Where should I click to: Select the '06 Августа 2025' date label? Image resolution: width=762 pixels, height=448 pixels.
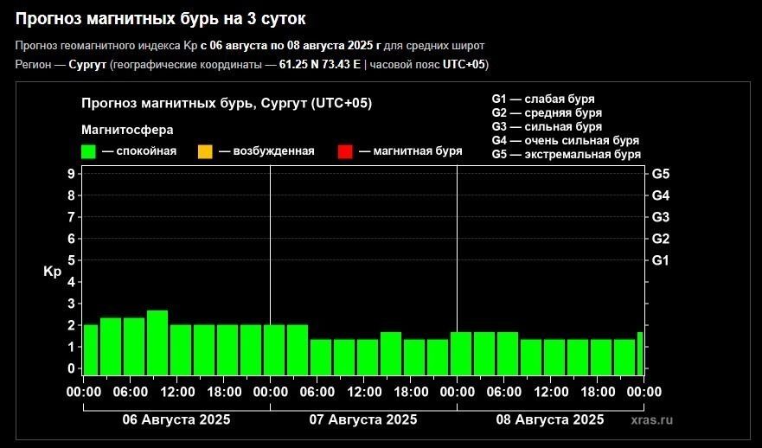pyautogui.click(x=176, y=419)
